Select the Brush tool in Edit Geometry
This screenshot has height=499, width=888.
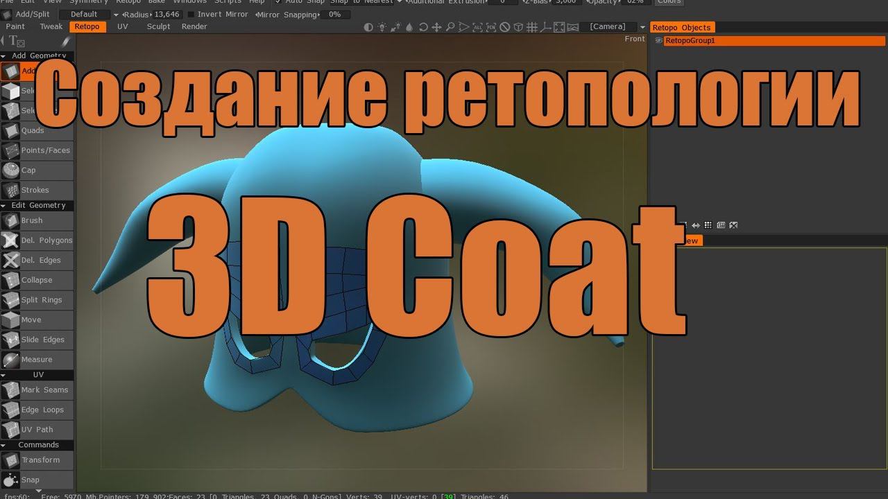tap(37, 220)
